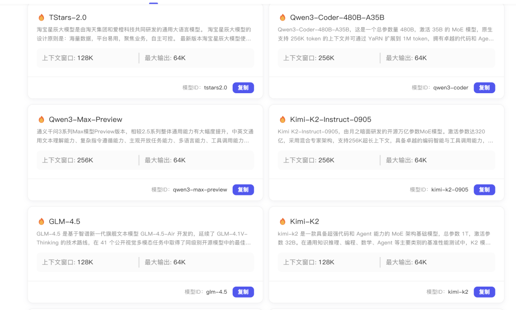
Task: Copy the qwen3-max-preview model ID
Action: (243, 190)
